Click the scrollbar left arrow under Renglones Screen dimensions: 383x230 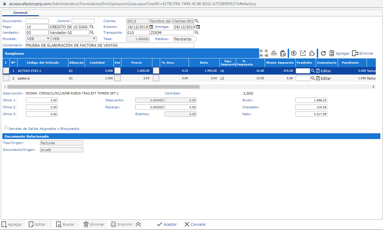coord(5,87)
